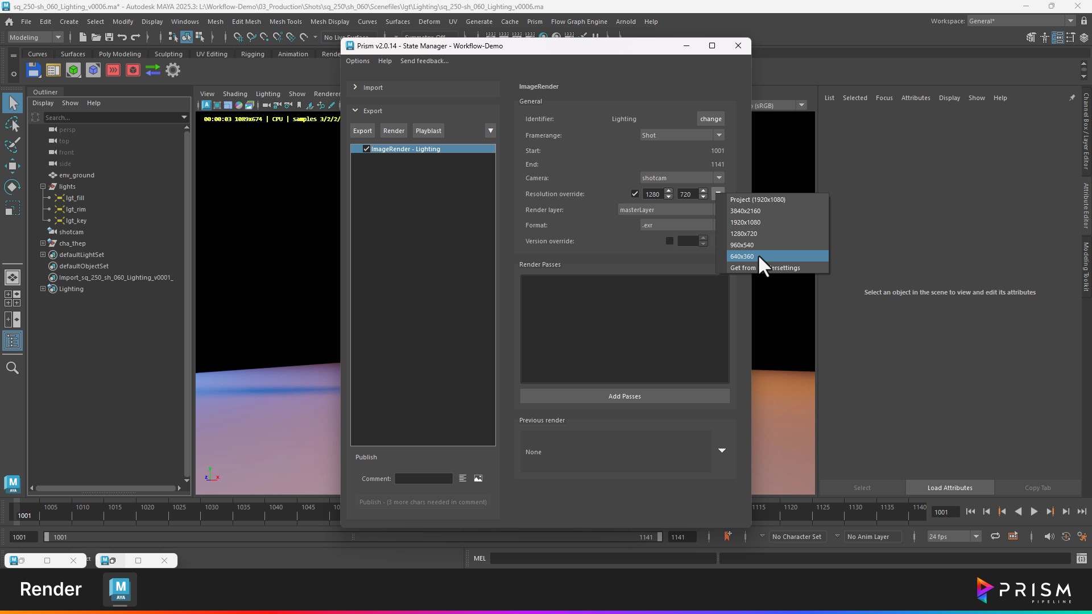1092x614 pixels.
Task: Click the Add Passes button
Action: click(x=624, y=396)
